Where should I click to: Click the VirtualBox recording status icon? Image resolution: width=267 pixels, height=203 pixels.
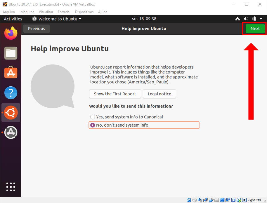228,200
